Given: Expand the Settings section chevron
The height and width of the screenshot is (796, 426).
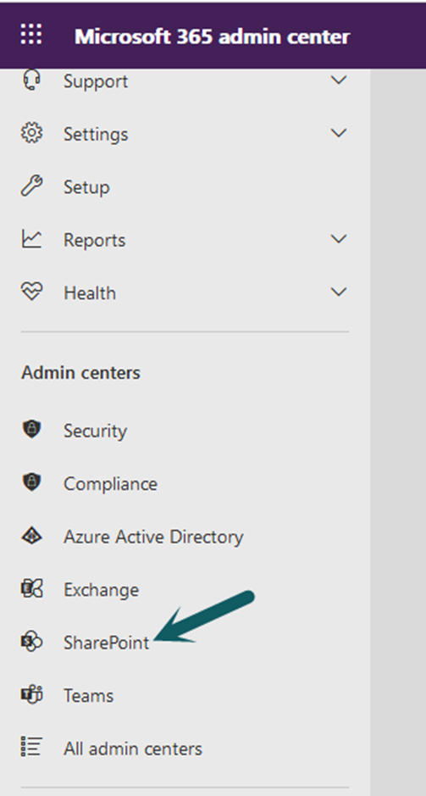Looking at the screenshot, I should (x=338, y=133).
